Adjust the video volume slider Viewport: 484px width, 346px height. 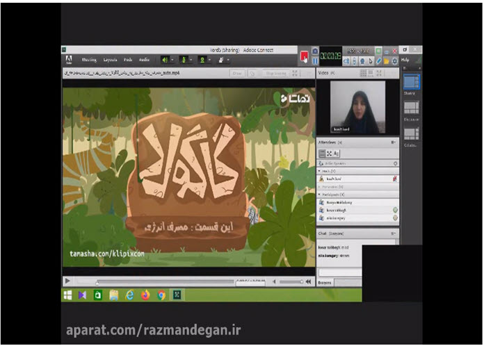tap(291, 281)
